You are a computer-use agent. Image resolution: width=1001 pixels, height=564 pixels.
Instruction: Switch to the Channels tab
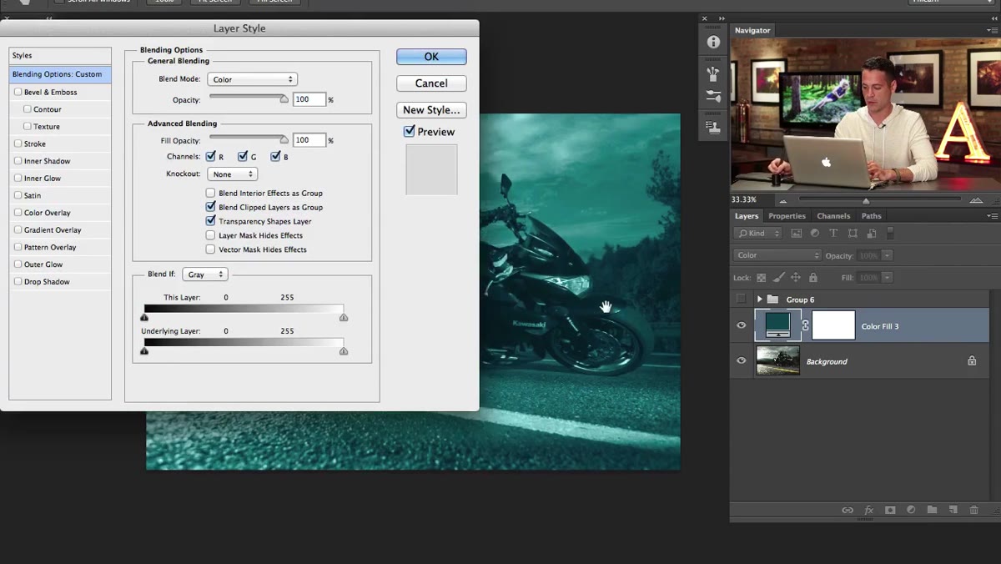833,216
